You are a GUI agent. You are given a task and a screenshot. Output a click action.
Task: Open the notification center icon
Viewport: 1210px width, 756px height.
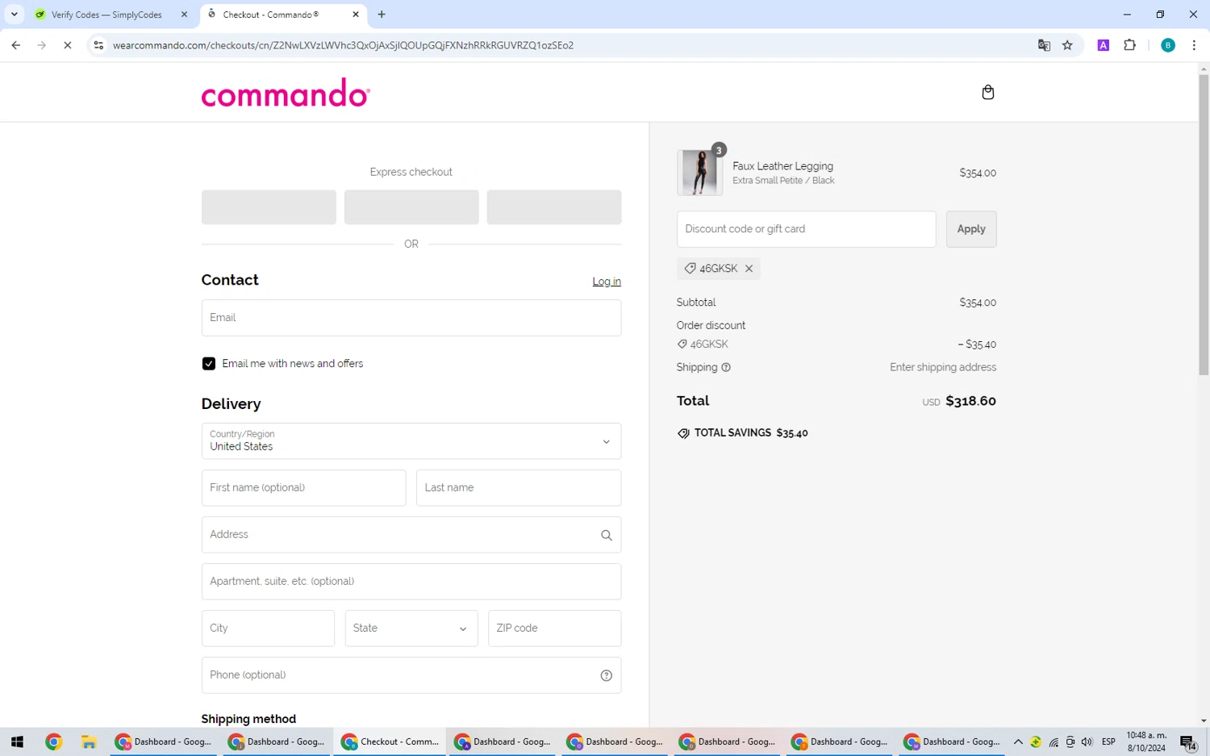click(x=1187, y=742)
